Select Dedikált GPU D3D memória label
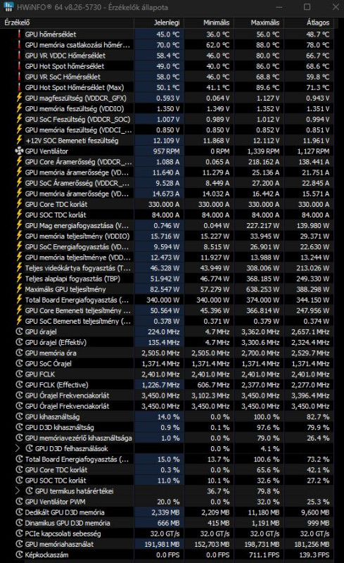This screenshot has height=563, width=344. (65, 512)
